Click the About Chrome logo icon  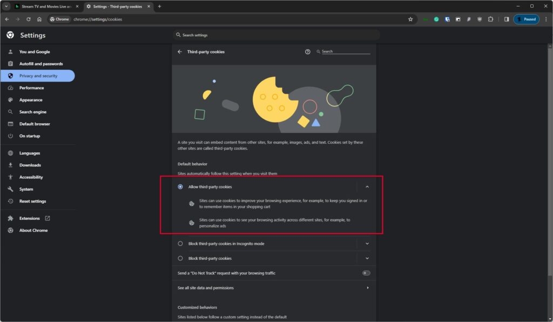click(x=10, y=230)
